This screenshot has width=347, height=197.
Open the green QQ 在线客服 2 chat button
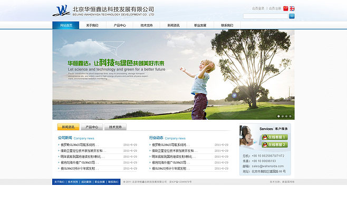coord(275,145)
